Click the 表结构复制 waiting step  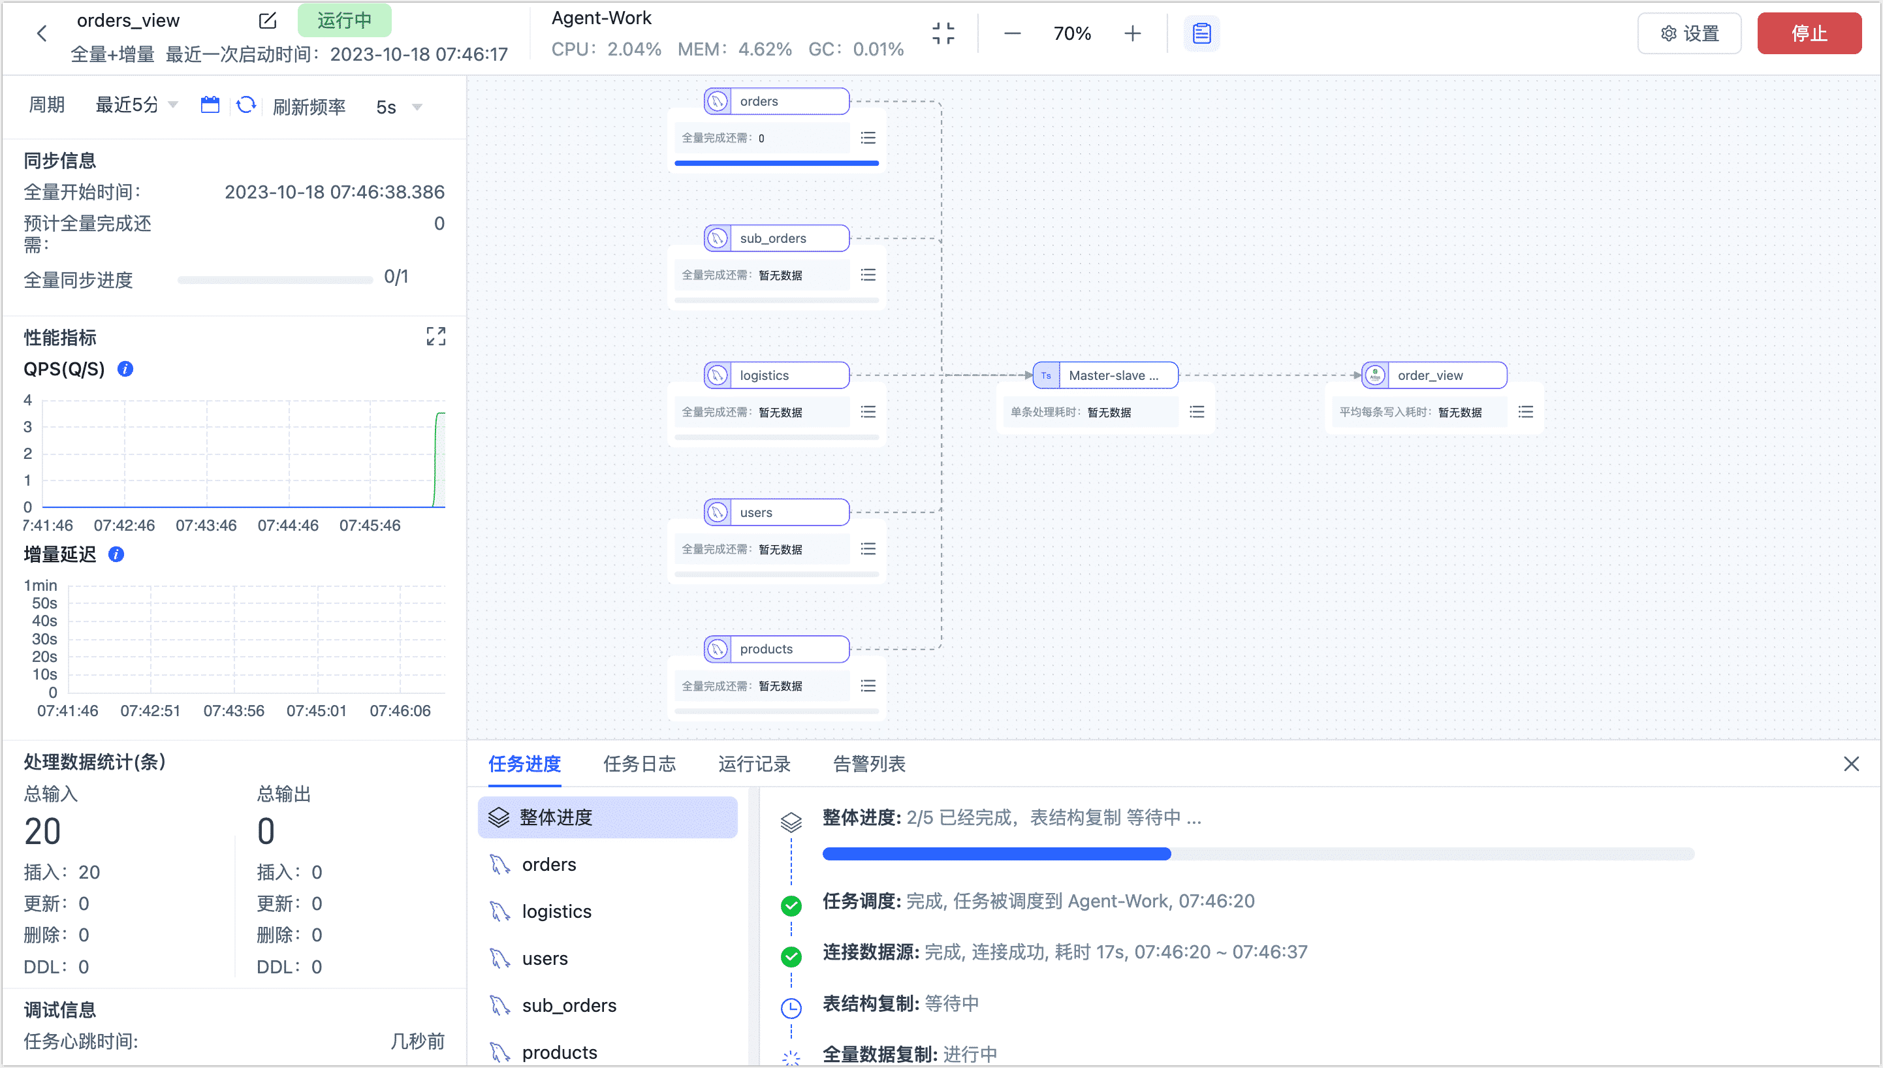coord(901,1003)
